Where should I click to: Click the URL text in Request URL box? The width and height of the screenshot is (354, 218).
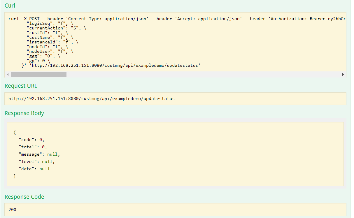click(x=91, y=99)
